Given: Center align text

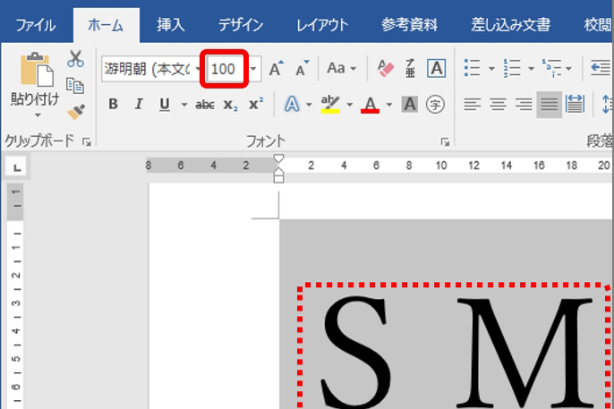Looking at the screenshot, I should pos(498,105).
